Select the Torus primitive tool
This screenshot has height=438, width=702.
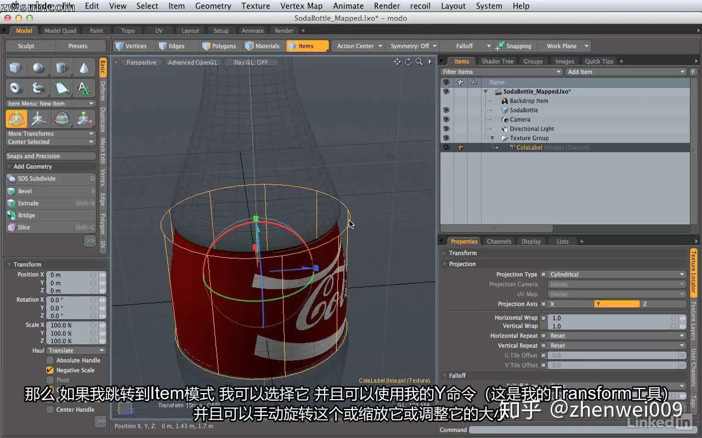tap(15, 88)
